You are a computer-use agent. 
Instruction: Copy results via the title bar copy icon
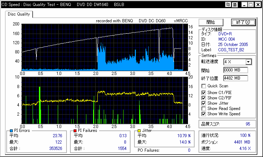(228, 5)
